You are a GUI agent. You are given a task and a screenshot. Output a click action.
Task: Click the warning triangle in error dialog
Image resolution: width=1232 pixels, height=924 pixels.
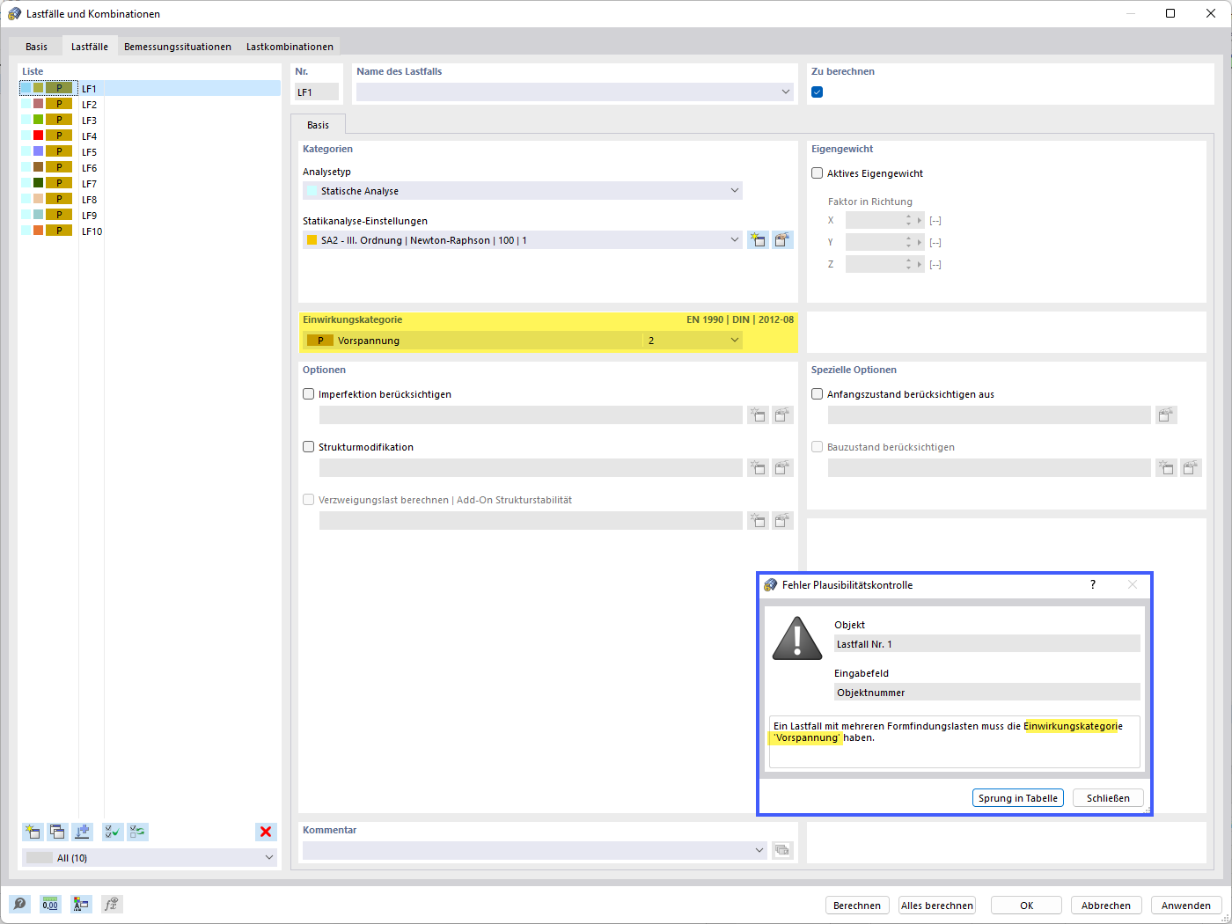pyautogui.click(x=797, y=639)
